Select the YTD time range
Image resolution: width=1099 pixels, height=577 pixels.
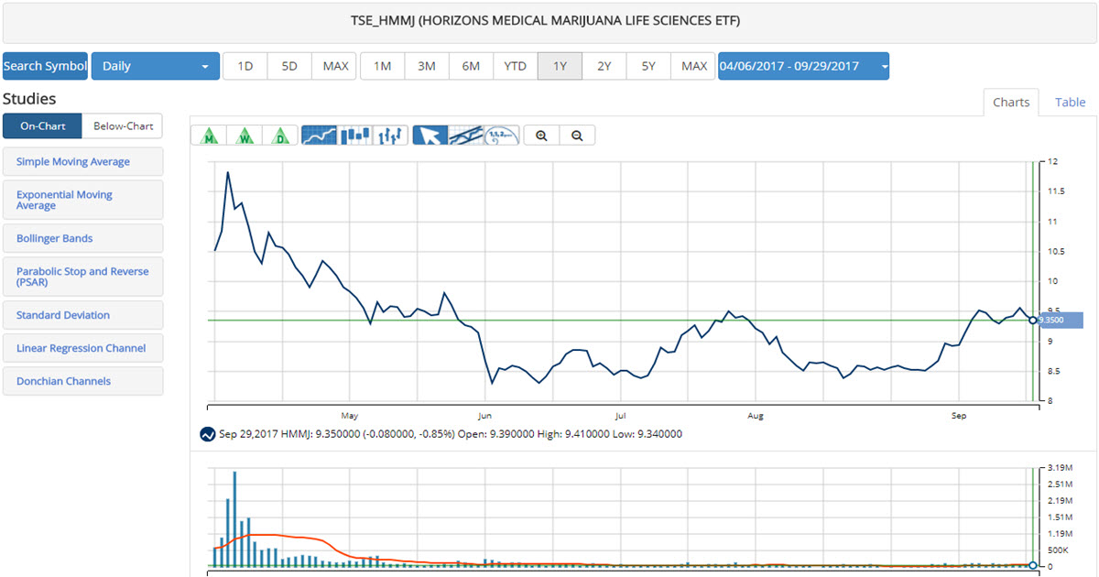(x=516, y=66)
